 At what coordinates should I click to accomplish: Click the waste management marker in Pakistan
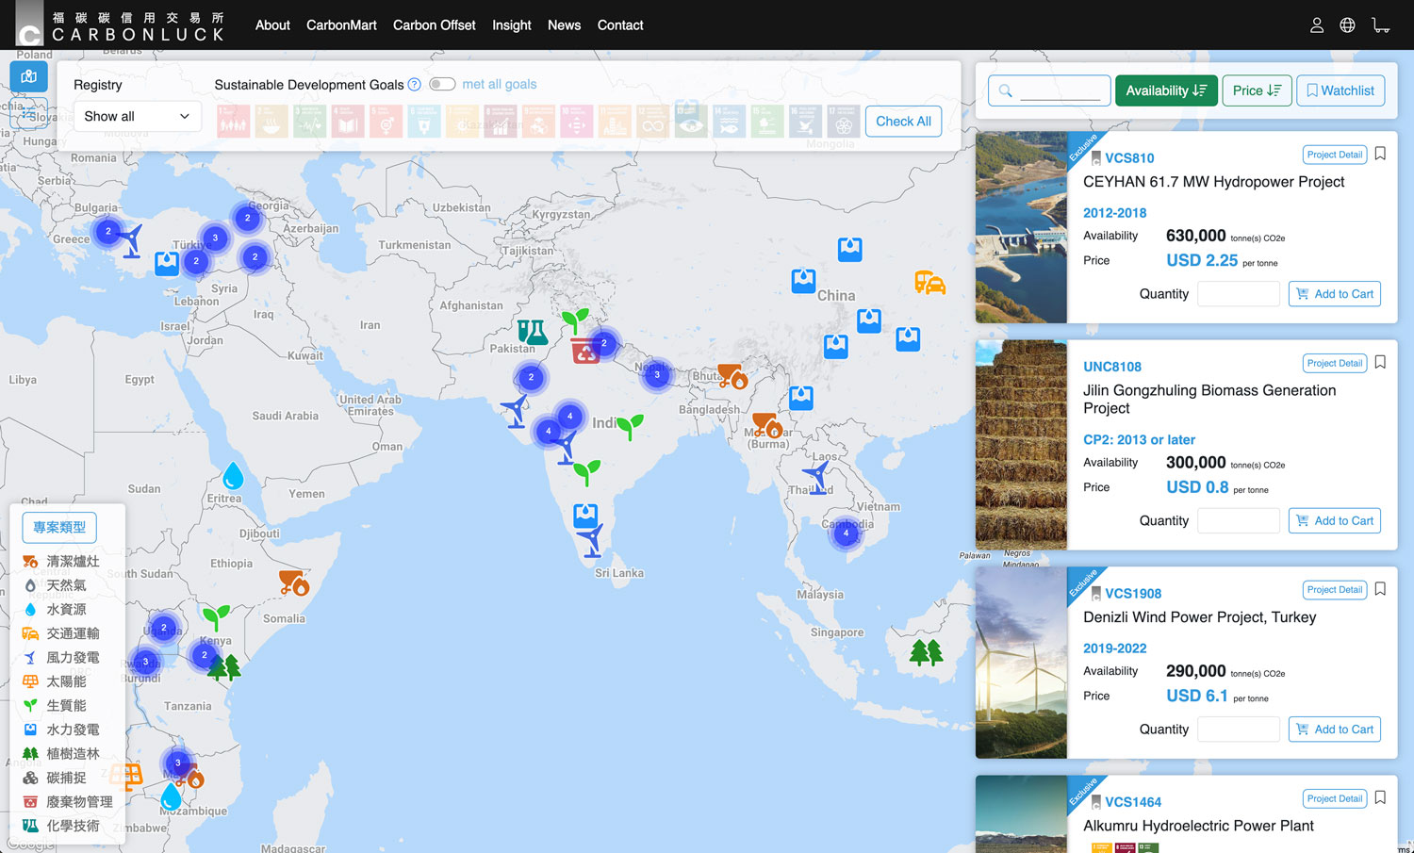[585, 352]
